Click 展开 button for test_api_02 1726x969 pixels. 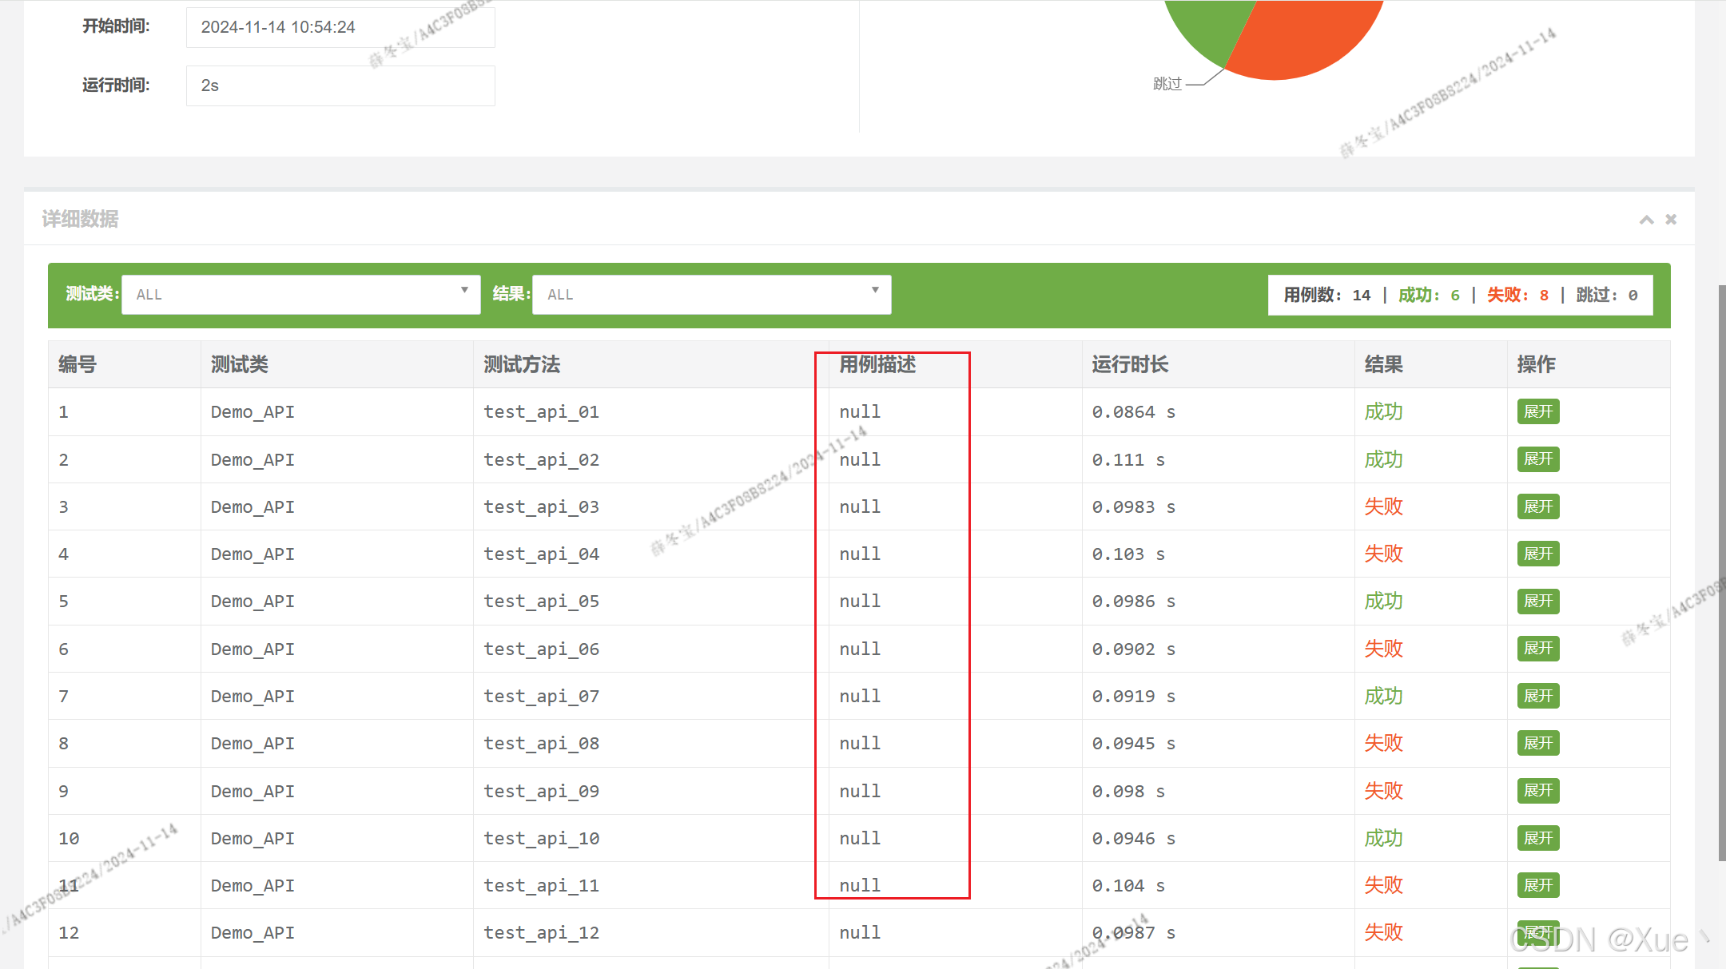(1537, 459)
